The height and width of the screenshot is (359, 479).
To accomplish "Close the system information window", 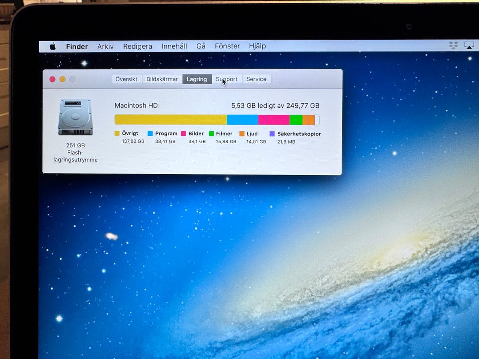I will tap(52, 79).
